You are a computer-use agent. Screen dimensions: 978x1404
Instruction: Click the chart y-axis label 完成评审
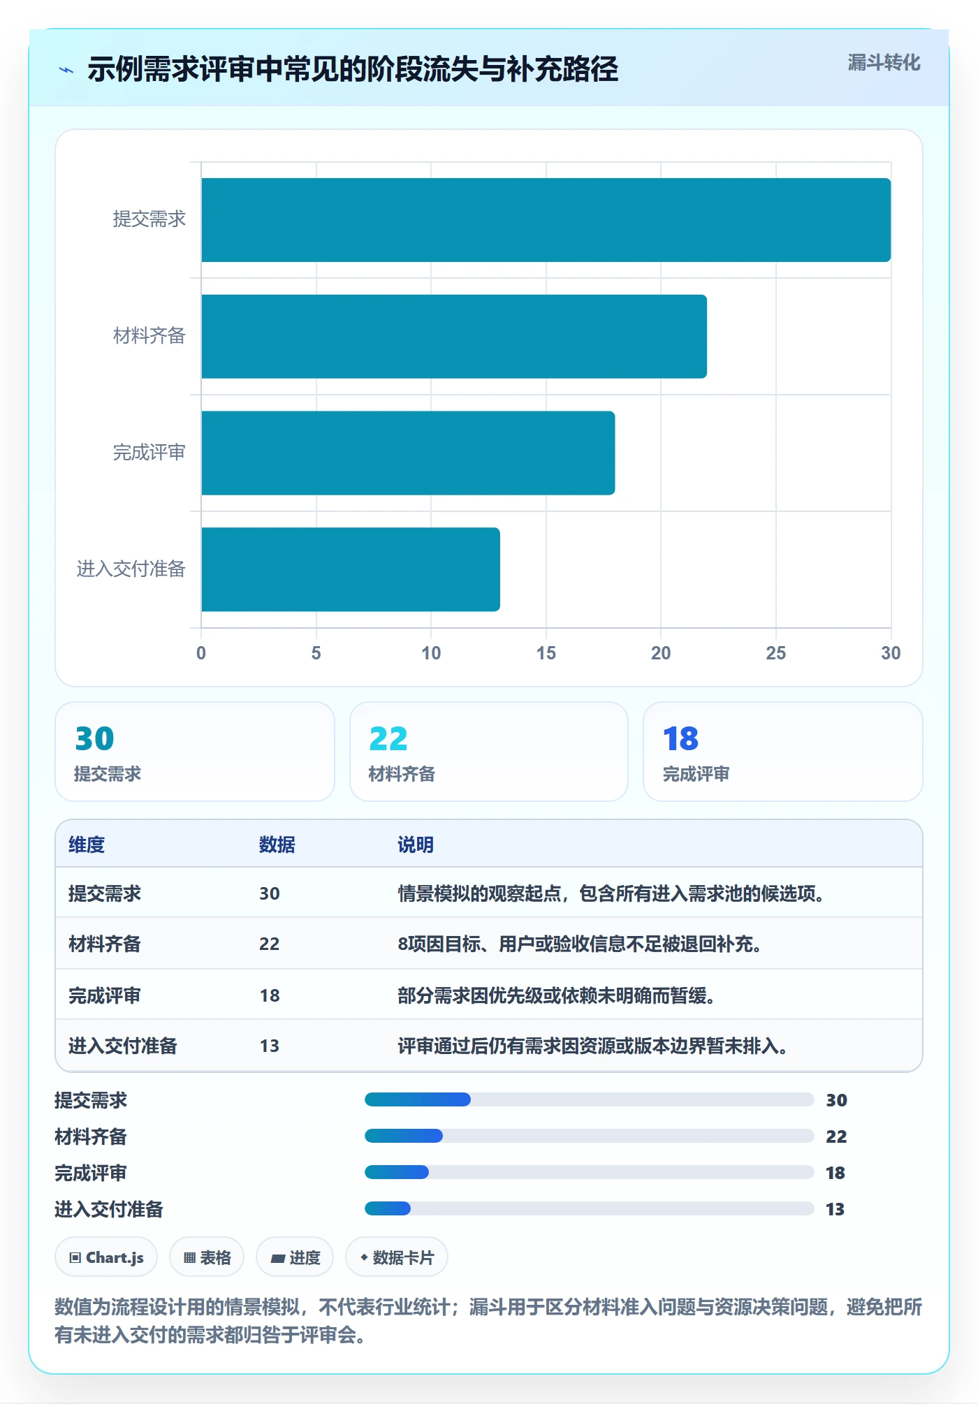pyautogui.click(x=149, y=453)
